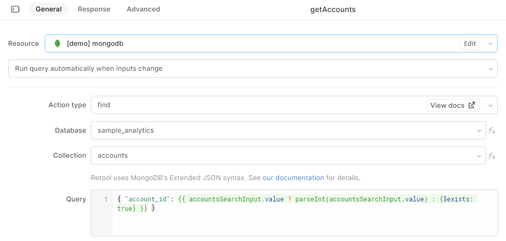This screenshot has height=241, width=506.
Task: Expand the Action type dropdown arrow
Action: [x=490, y=105]
